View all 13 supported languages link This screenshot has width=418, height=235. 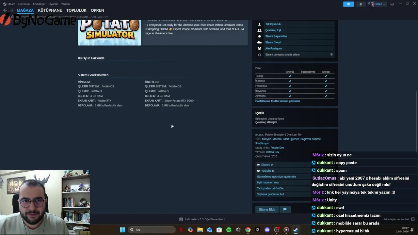[278, 101]
